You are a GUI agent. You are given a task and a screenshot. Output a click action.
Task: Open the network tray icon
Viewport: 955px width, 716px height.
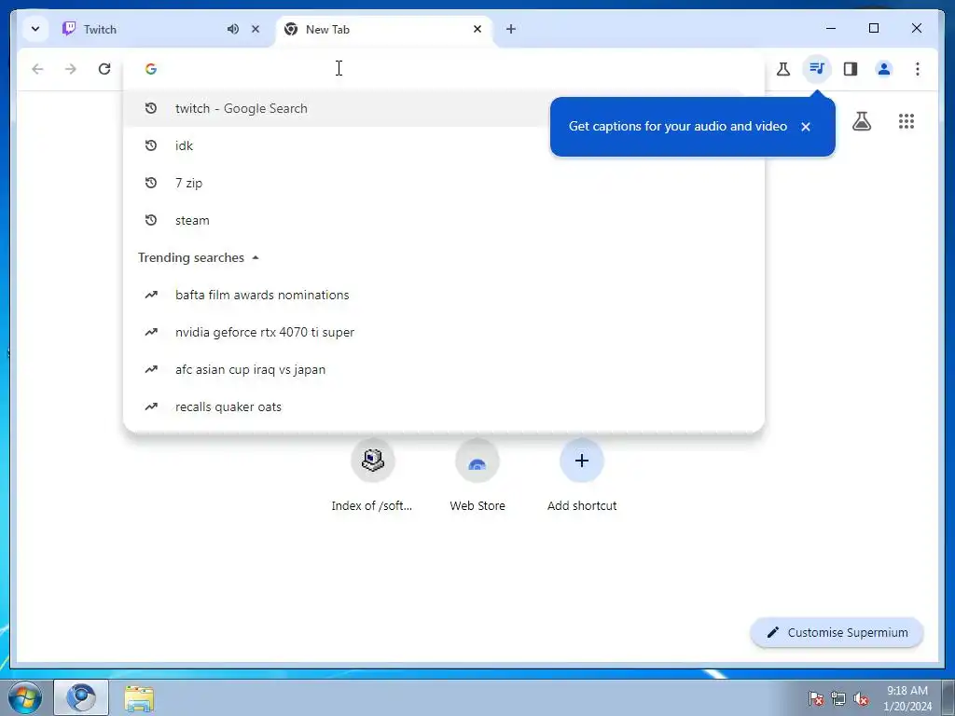pyautogui.click(x=838, y=698)
